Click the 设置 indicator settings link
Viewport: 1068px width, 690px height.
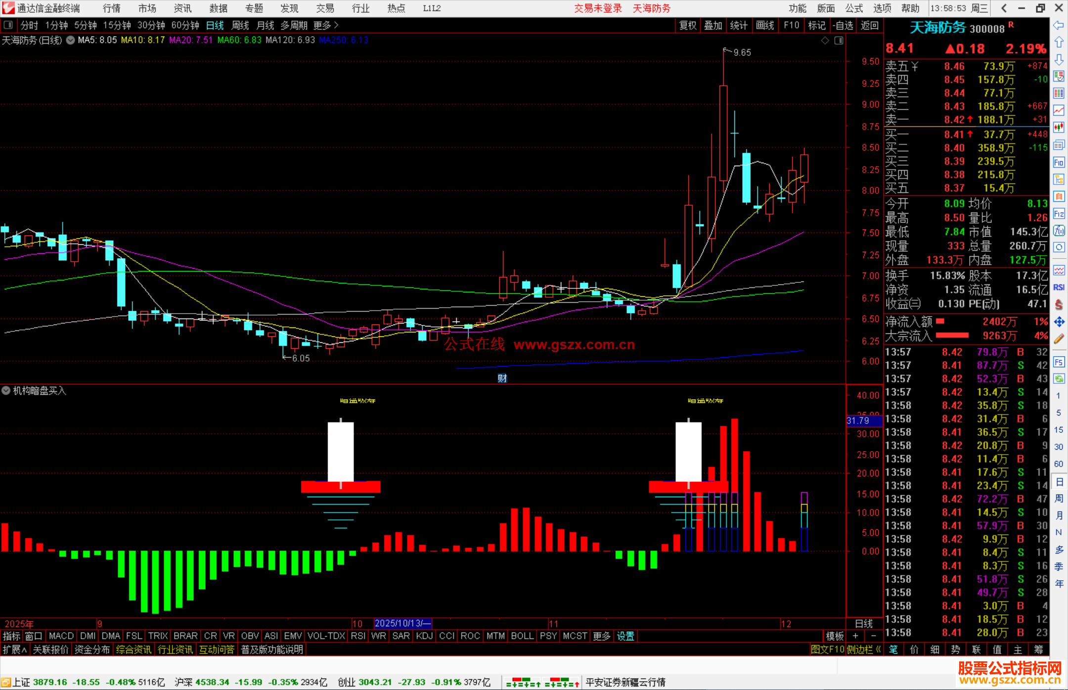[625, 636]
